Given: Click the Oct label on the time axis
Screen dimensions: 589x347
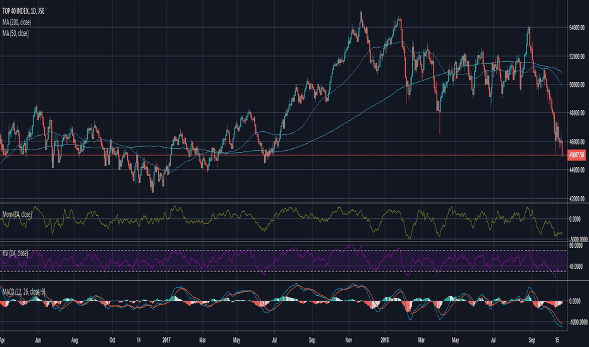Looking at the screenshot, I should (112, 340).
